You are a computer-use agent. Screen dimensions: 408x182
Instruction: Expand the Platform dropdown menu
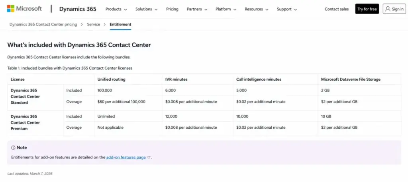pos(226,9)
